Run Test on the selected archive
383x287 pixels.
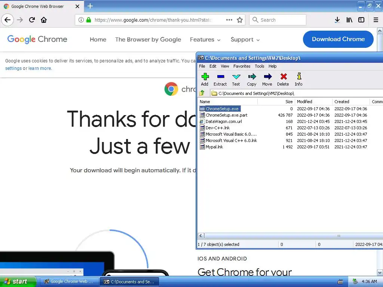point(236,77)
